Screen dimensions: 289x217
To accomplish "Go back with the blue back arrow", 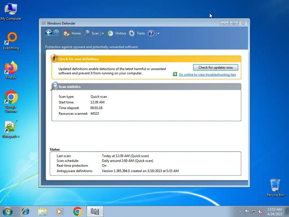I will pyautogui.click(x=49, y=33).
